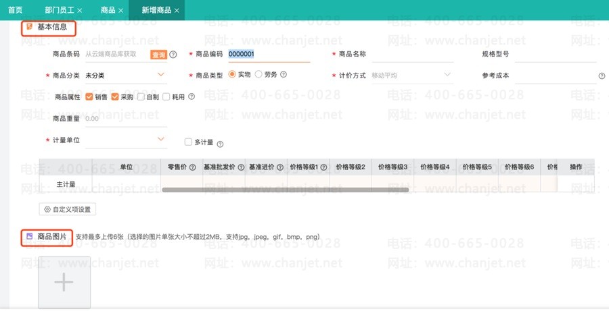Screen dimensions: 609x311
Task: Click help icon after 耗用 checkbox
Action: pos(191,96)
